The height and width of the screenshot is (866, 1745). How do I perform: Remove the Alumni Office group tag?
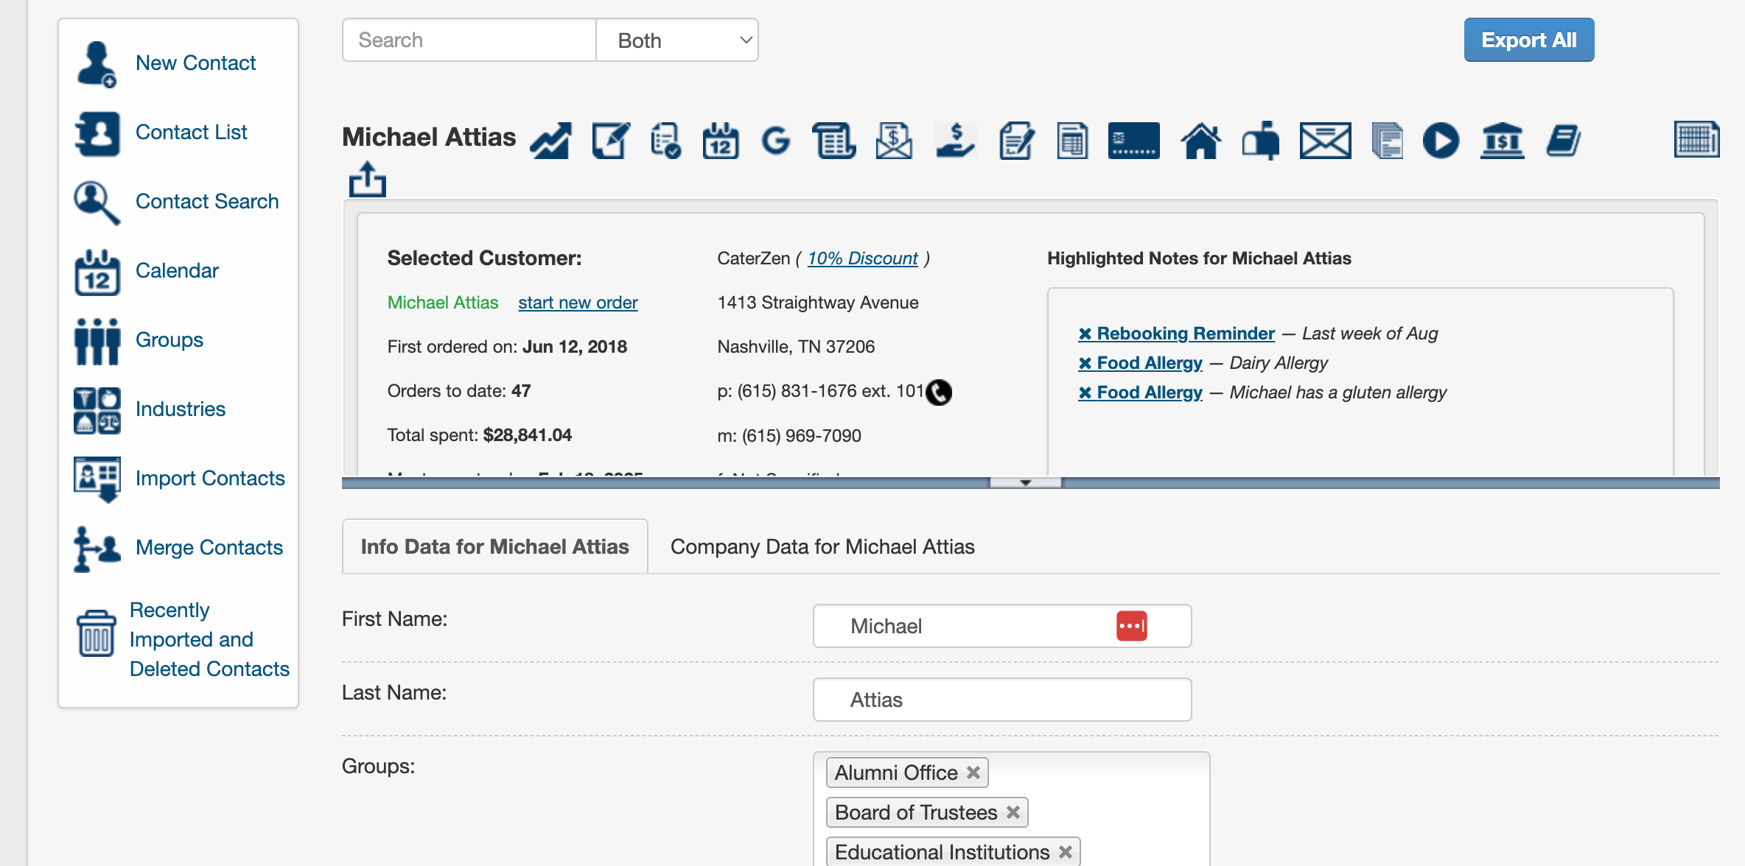pos(973,772)
